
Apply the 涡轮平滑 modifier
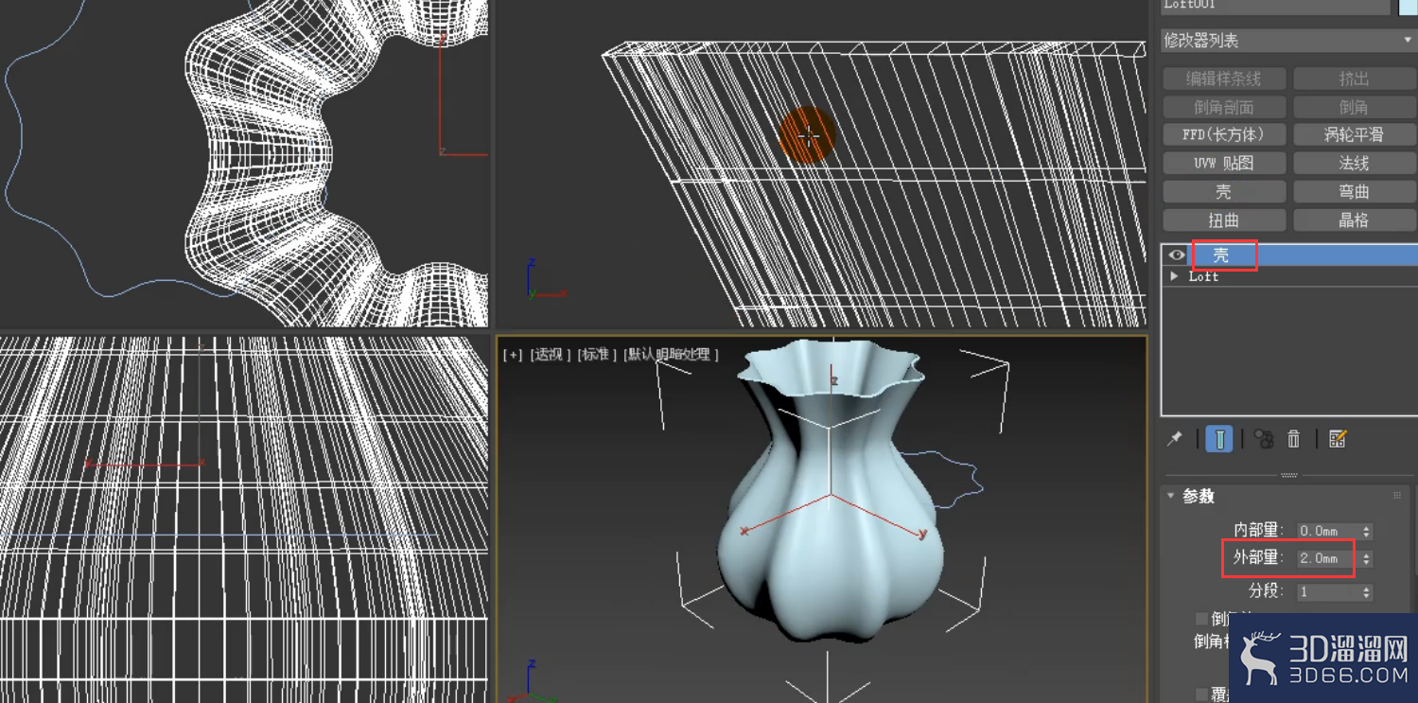click(x=1355, y=134)
